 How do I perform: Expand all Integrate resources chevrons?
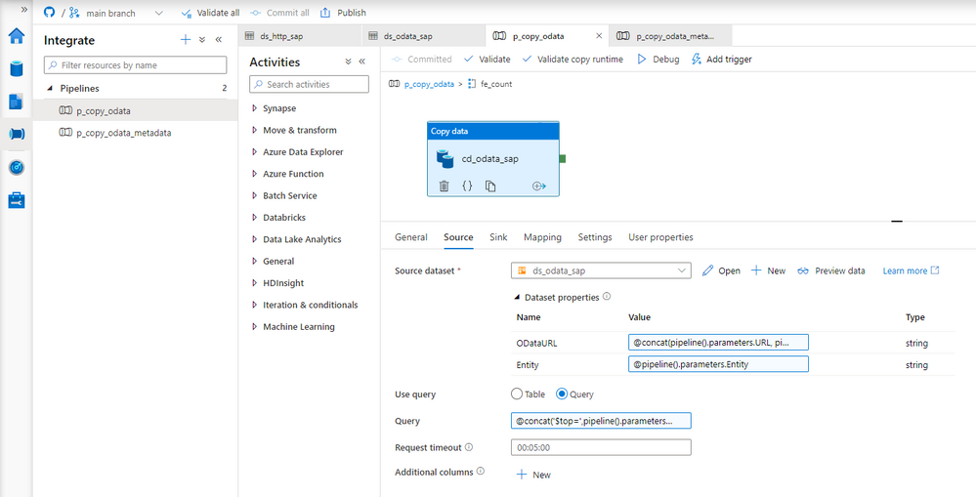pyautogui.click(x=201, y=40)
